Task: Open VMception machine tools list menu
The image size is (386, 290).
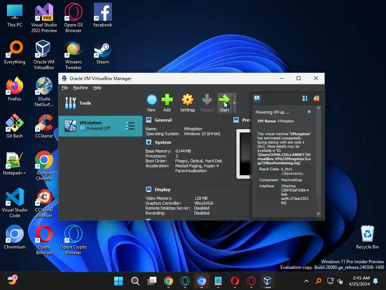Action: tap(130, 126)
